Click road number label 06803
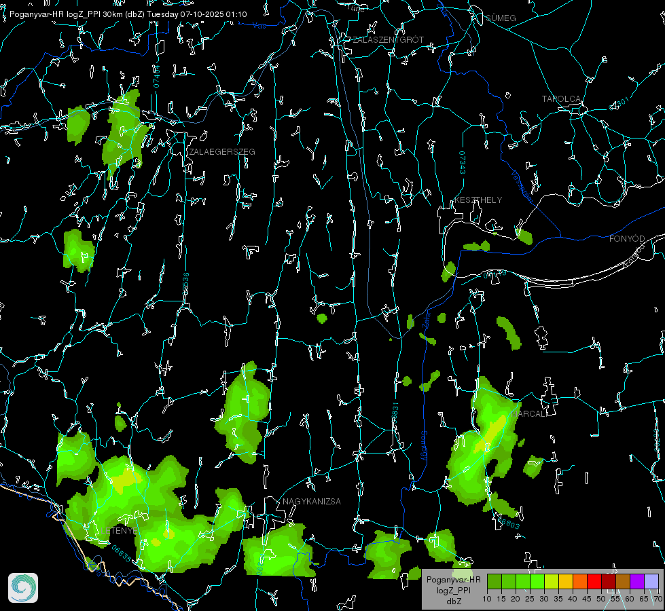The height and width of the screenshot is (611, 665). click(x=507, y=522)
